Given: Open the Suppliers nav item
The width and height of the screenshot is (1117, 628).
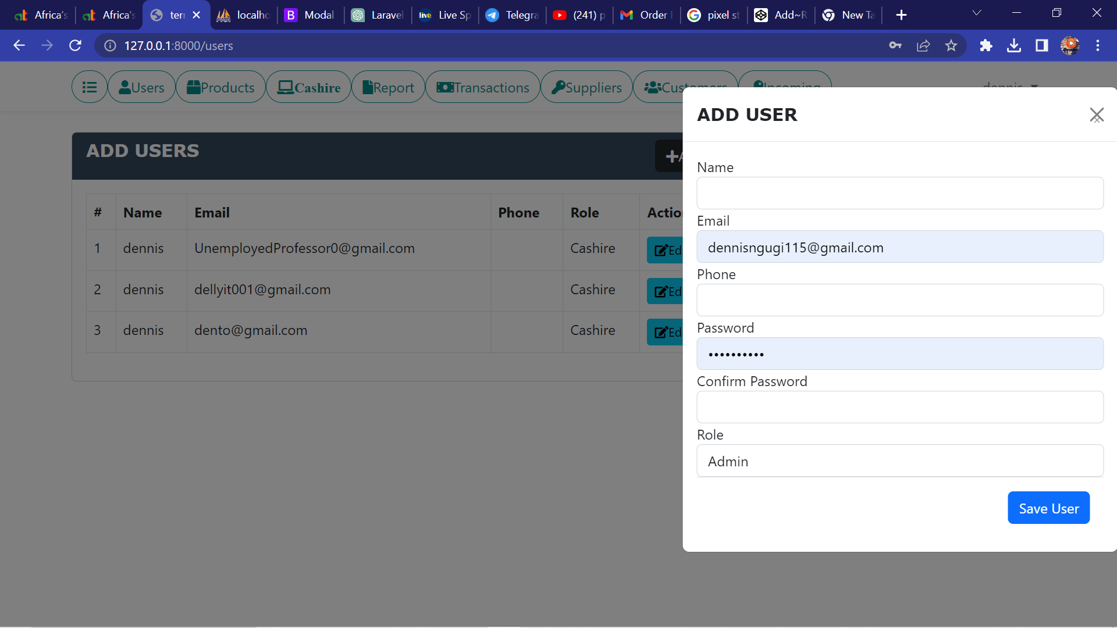Looking at the screenshot, I should pyautogui.click(x=586, y=87).
